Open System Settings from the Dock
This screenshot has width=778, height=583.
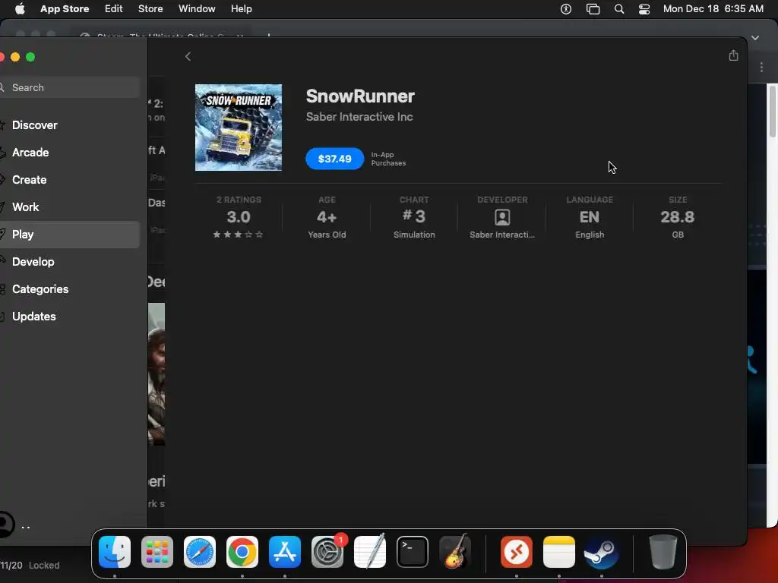[x=327, y=552]
